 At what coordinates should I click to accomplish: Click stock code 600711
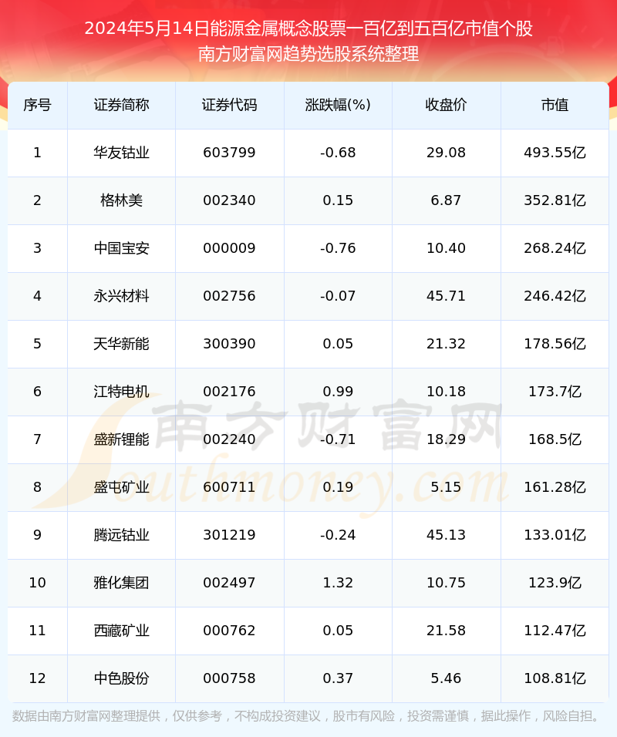pos(230,487)
